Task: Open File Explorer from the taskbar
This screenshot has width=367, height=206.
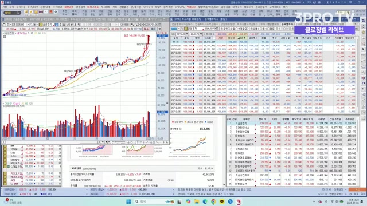Action: click(x=197, y=201)
